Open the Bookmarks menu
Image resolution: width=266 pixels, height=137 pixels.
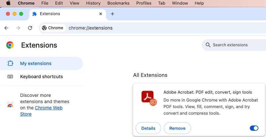pos(118,3)
